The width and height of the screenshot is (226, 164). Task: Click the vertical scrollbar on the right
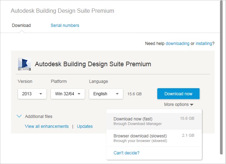pyautogui.click(x=221, y=78)
